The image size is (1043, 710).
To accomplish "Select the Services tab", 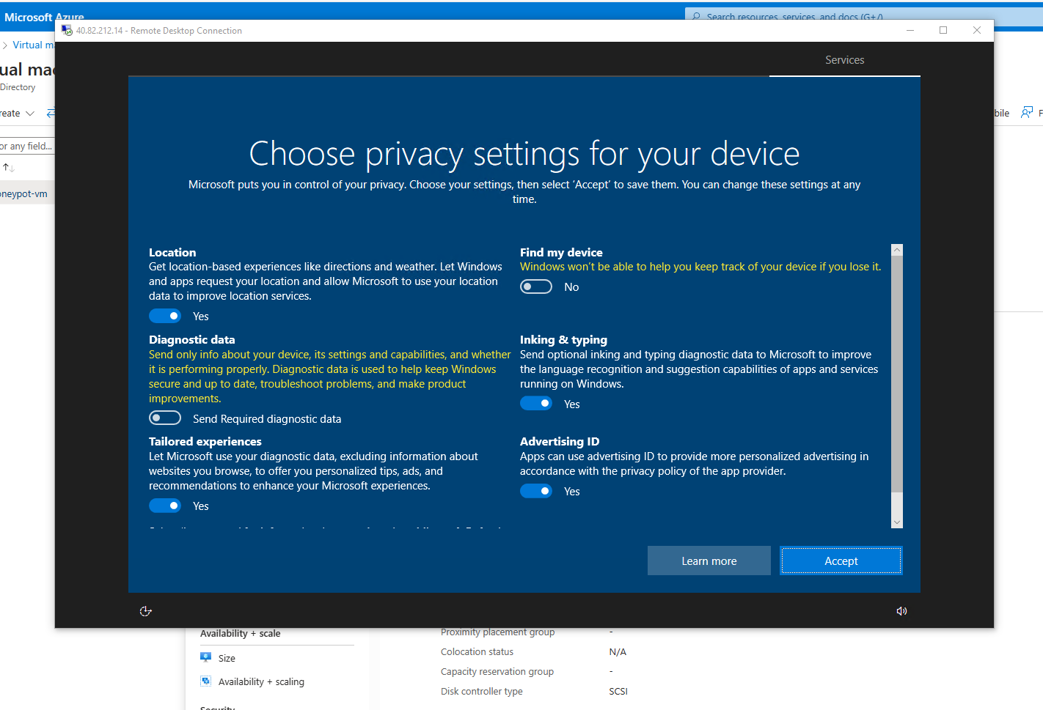I will coord(845,60).
